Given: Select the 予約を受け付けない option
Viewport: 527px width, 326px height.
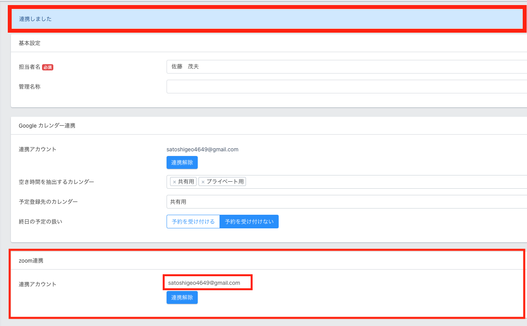Looking at the screenshot, I should (249, 222).
